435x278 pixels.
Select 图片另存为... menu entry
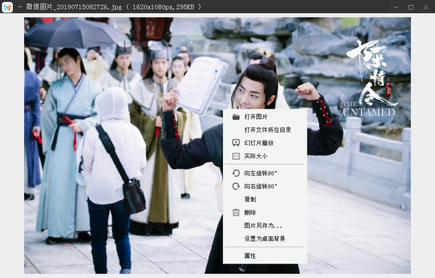265,225
